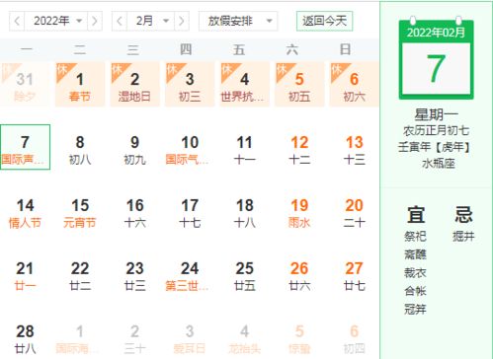Go to previous year arrow
Viewport: 493px width, 359px height.
17,22
